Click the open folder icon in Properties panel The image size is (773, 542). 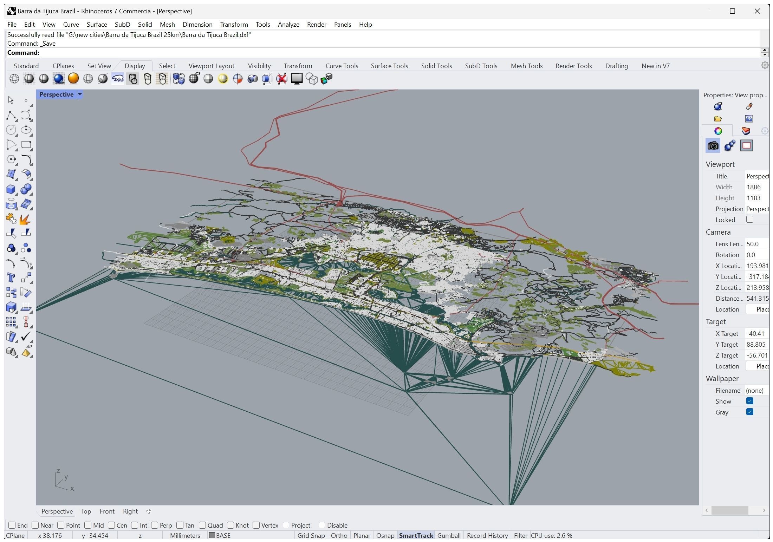pos(718,119)
